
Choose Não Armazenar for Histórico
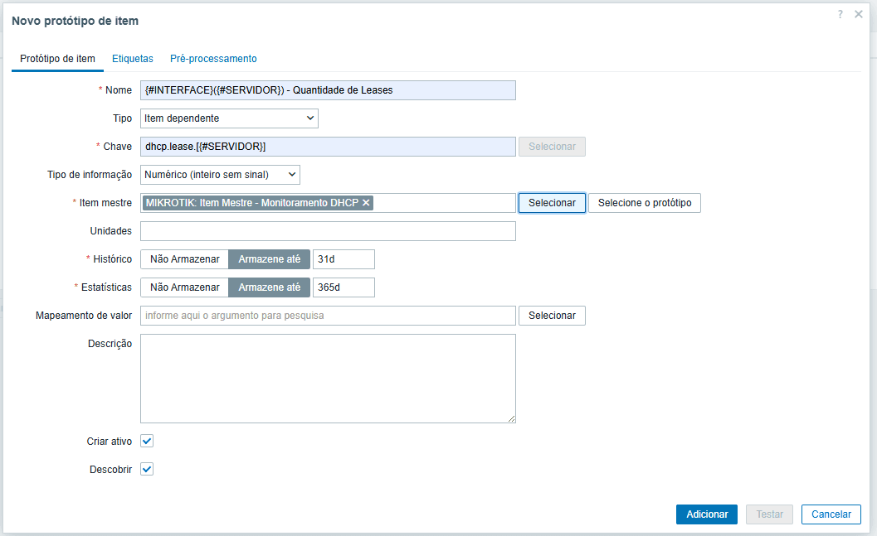click(184, 259)
